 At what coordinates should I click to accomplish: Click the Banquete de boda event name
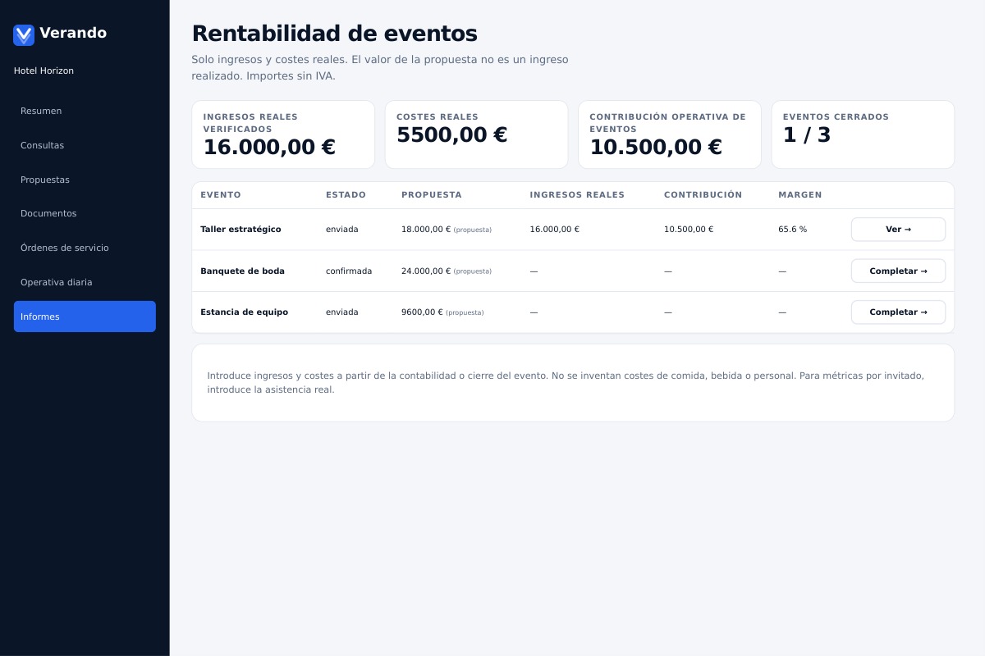pos(242,271)
